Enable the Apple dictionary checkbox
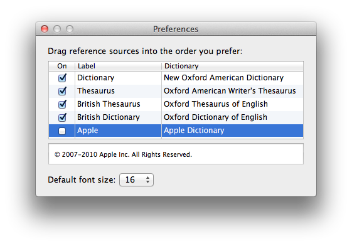The image size is (352, 246). pos(62,131)
